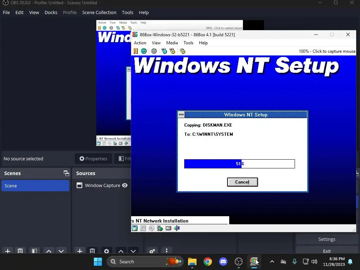Switch to OBS Studio taskbar icon
This screenshot has height=270, width=360.
point(239,262)
